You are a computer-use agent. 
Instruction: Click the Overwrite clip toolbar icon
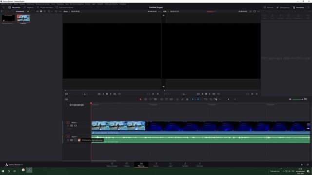tap(166, 99)
